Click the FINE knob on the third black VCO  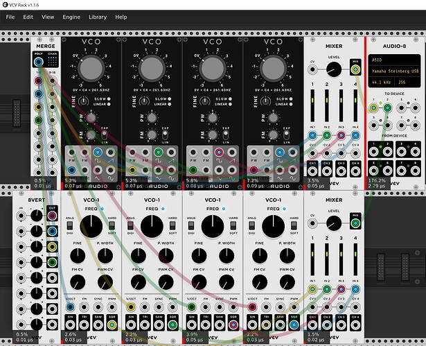[x=205, y=101]
